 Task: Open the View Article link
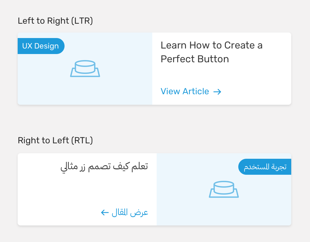coord(185,91)
